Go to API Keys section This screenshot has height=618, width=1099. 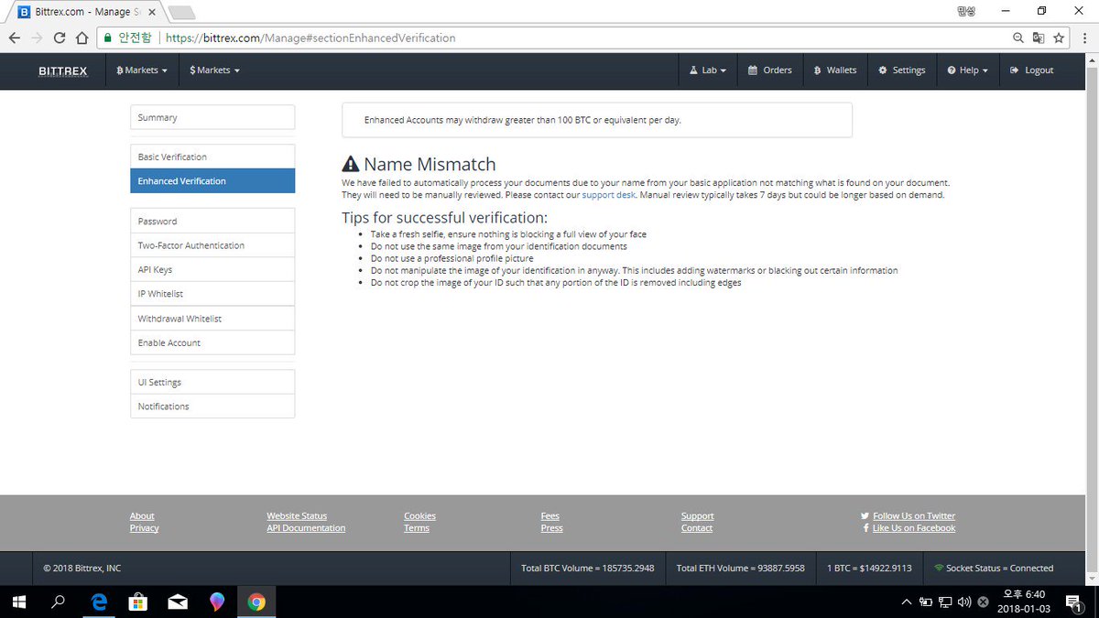212,269
